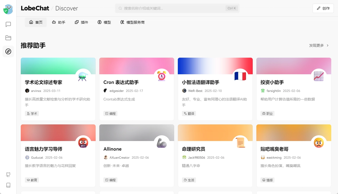Click the 创作 create button
Viewport: 338px width, 194px height.
pyautogui.click(x=323, y=8)
